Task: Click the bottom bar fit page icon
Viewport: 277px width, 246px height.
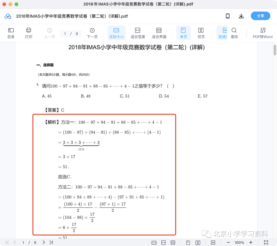Action: pyautogui.click(x=173, y=243)
